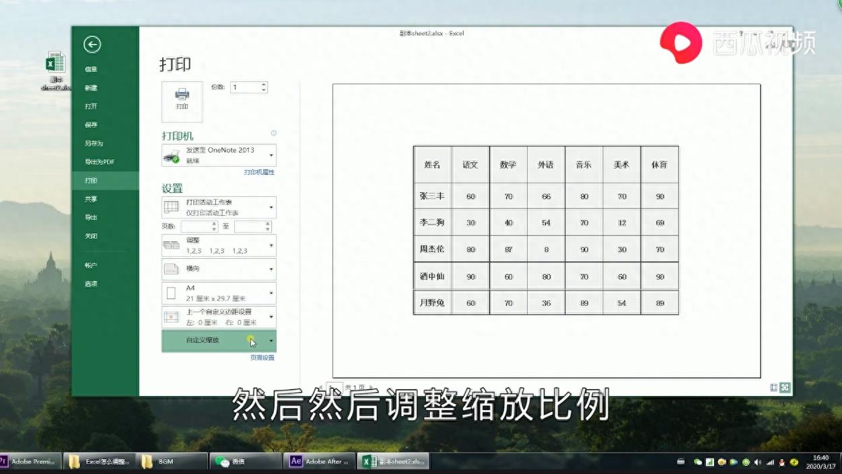
Task: Switch to 新建 in the sidebar menu
Action: (92, 87)
